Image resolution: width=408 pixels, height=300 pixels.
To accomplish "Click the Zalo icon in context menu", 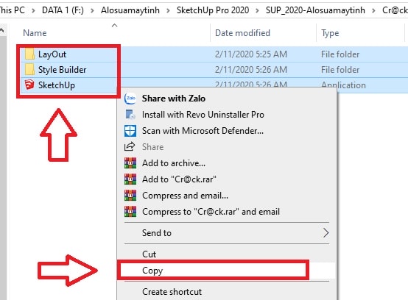I will click(x=130, y=99).
